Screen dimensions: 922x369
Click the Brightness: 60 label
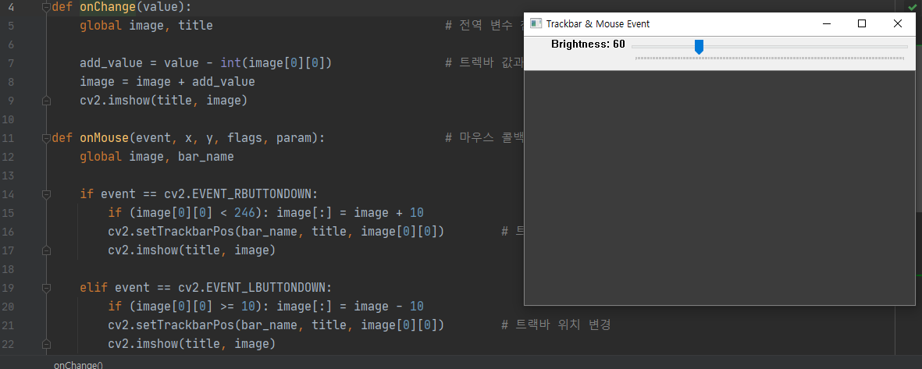tap(589, 44)
